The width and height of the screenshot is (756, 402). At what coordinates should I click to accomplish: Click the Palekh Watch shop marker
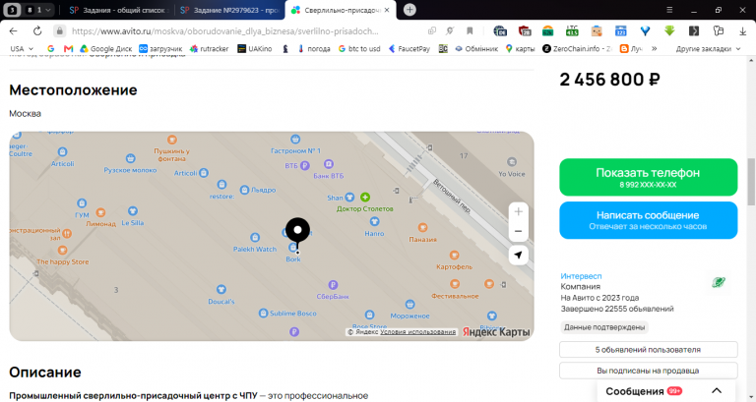255,237
